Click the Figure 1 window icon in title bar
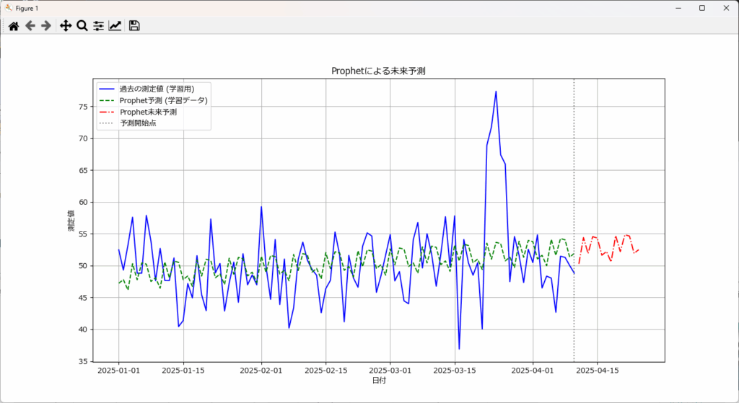739x403 pixels. pos(8,8)
